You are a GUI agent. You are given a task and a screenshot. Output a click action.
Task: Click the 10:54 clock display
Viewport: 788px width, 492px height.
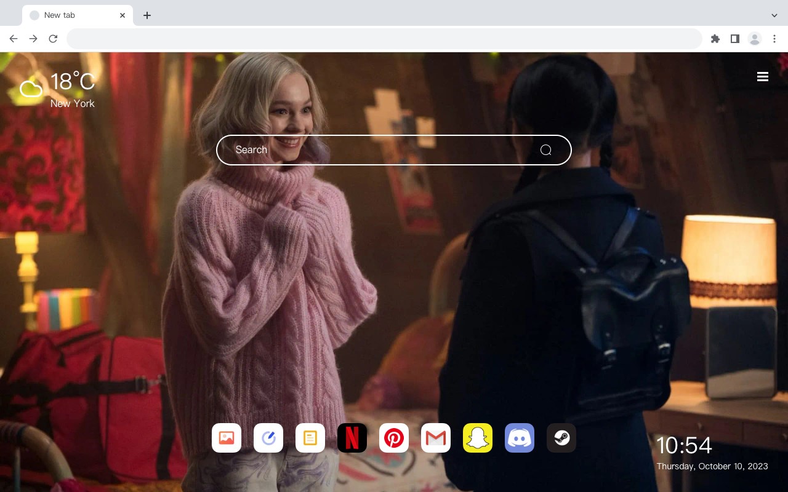coord(684,445)
